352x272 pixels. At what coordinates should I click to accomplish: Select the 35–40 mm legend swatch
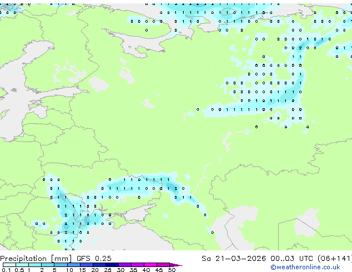pos(138,265)
